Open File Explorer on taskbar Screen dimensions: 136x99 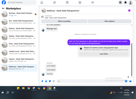23,88
